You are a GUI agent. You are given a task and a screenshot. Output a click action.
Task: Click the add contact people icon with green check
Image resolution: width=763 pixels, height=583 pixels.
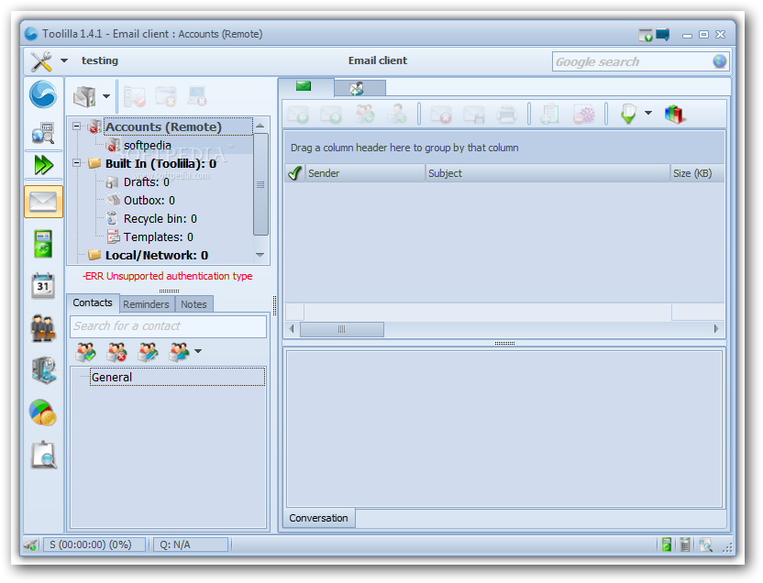[86, 352]
